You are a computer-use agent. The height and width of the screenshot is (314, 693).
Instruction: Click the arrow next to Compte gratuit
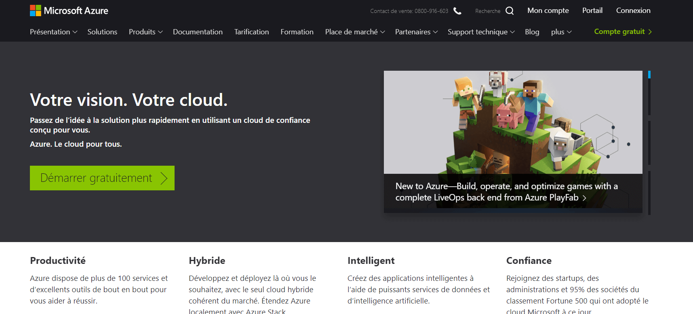650,32
